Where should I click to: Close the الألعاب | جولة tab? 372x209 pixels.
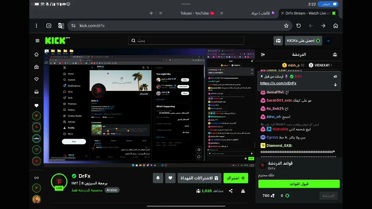click(221, 13)
